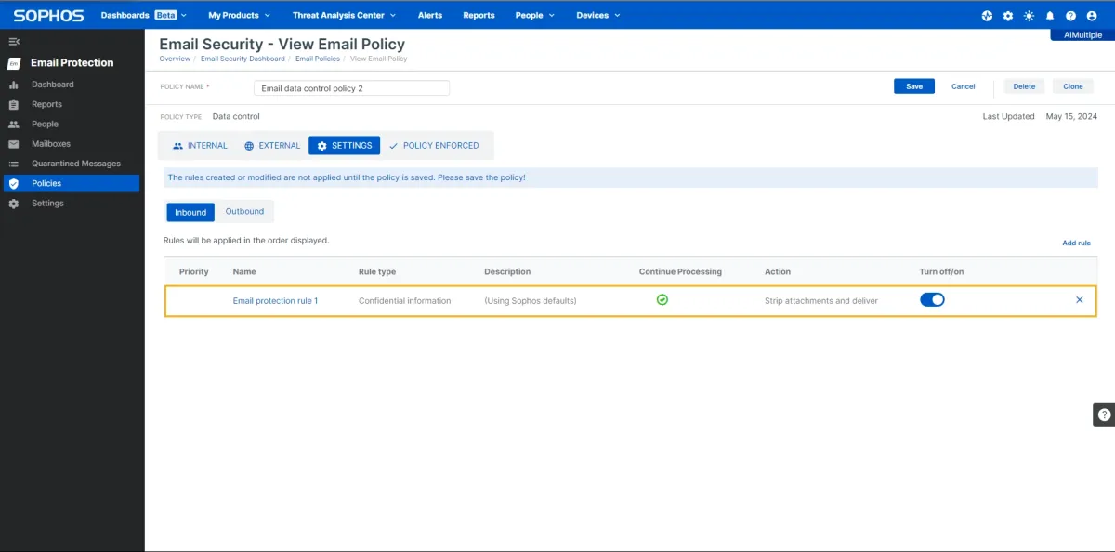1115x552 pixels.
Task: Click the Quarantined Messages list icon
Action: 13,164
